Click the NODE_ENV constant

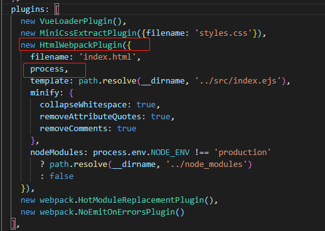coord(170,153)
